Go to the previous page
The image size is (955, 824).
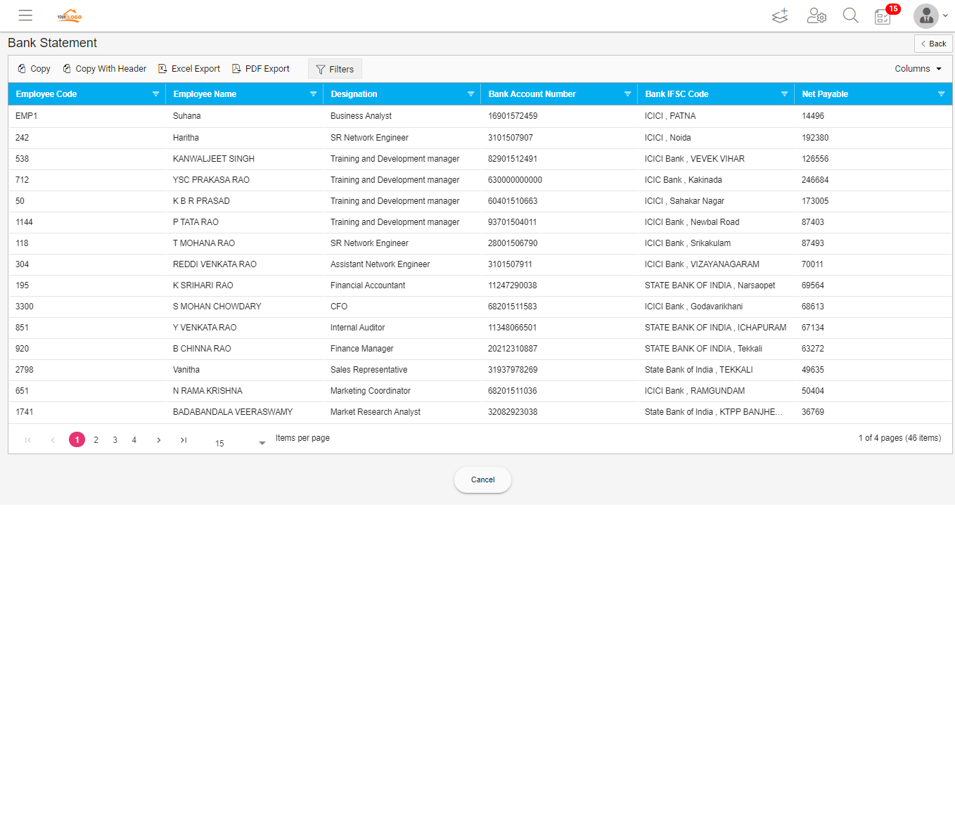point(53,440)
